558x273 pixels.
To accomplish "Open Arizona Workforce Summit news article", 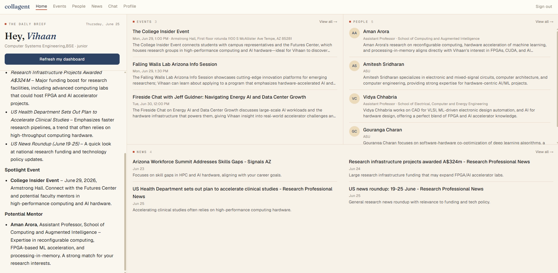I will point(202,162).
